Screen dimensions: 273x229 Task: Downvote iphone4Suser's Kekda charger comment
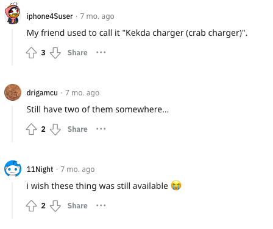[x=55, y=53]
